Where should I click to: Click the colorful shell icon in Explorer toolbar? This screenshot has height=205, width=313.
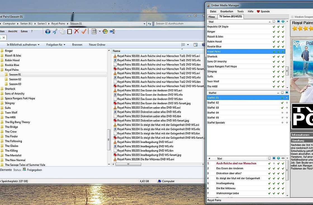pos(105,32)
